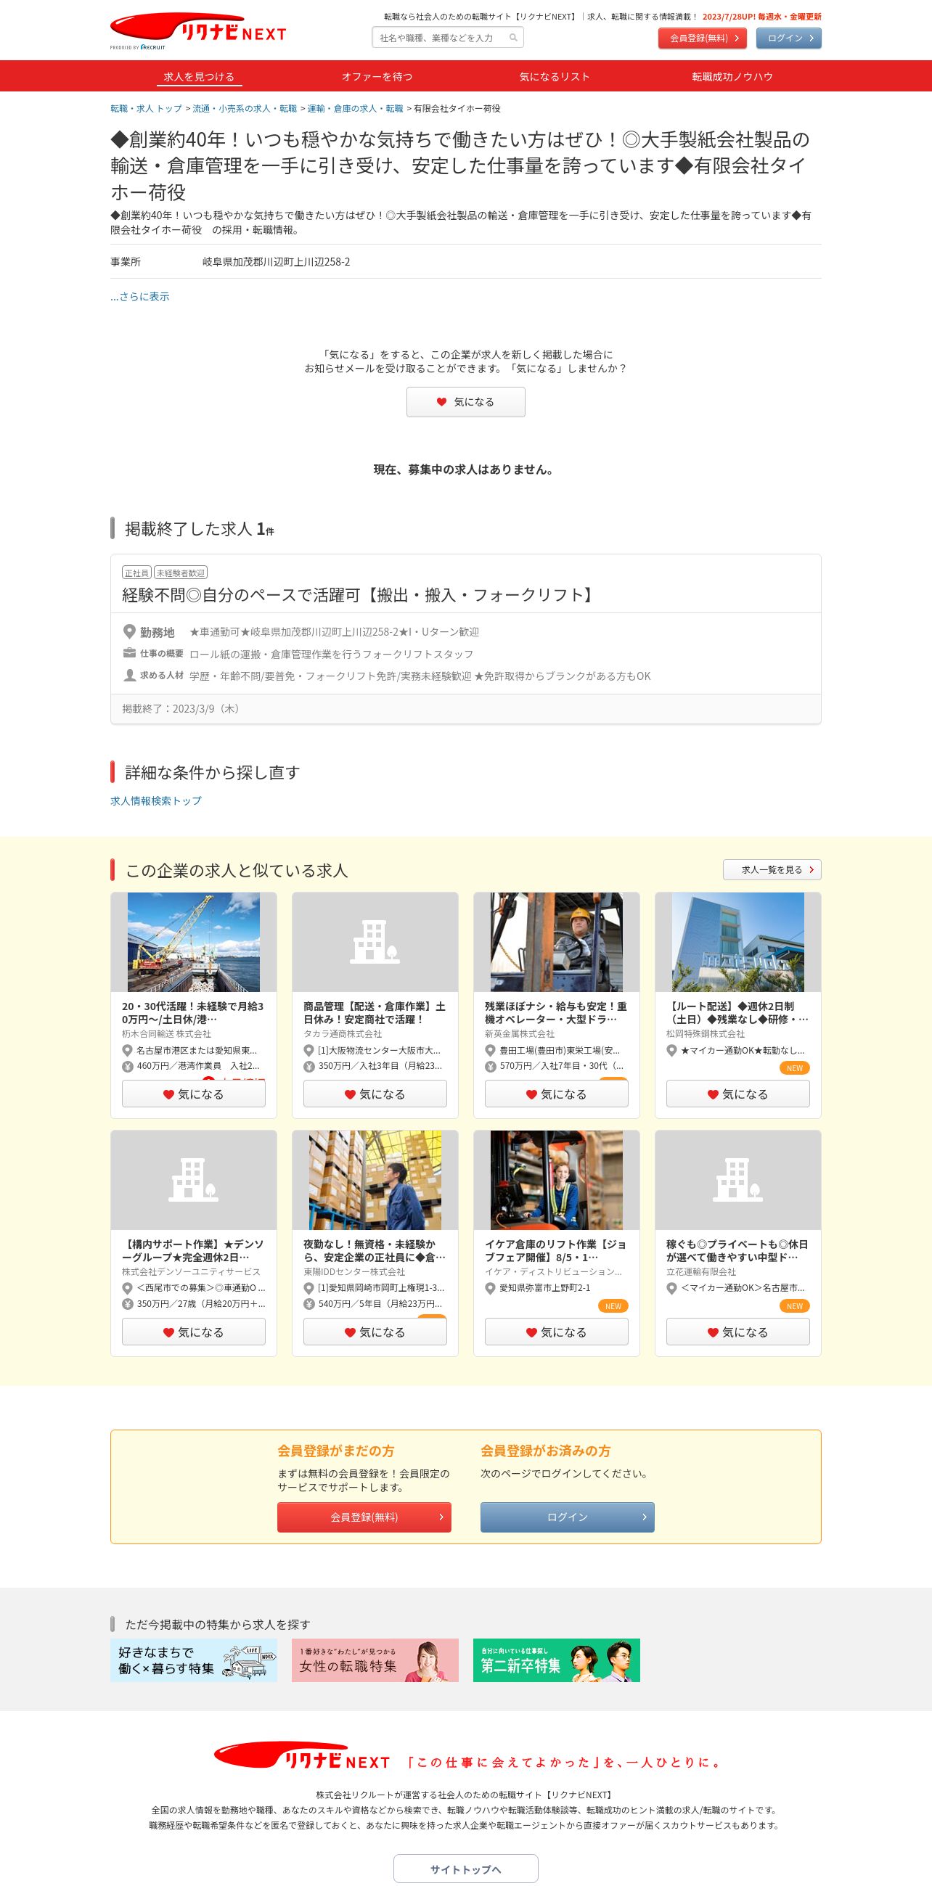Go to 流通・小売系の求人・転職 breadcrumb
Screen dimensions: 932x1886
tap(245, 108)
